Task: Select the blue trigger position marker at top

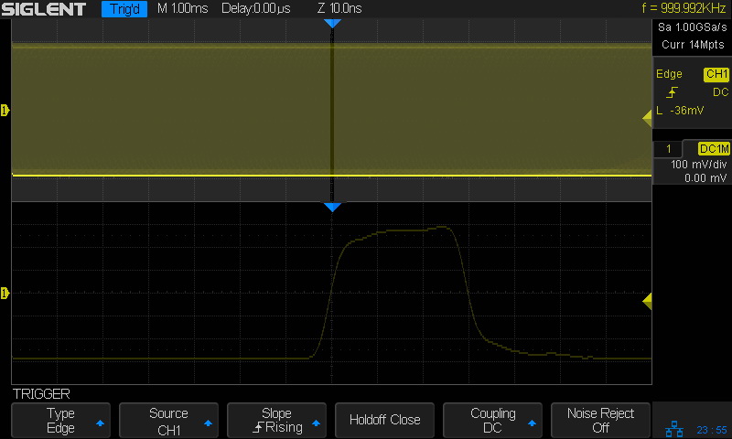Action: (x=332, y=22)
